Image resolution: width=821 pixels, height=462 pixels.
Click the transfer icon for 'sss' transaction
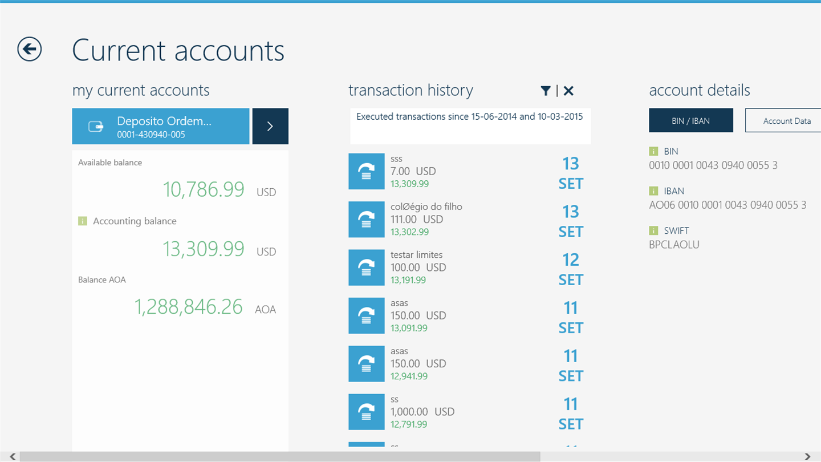367,171
